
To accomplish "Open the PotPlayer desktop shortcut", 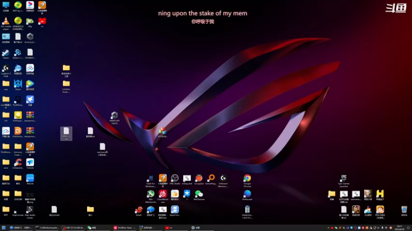I will 18,117.
